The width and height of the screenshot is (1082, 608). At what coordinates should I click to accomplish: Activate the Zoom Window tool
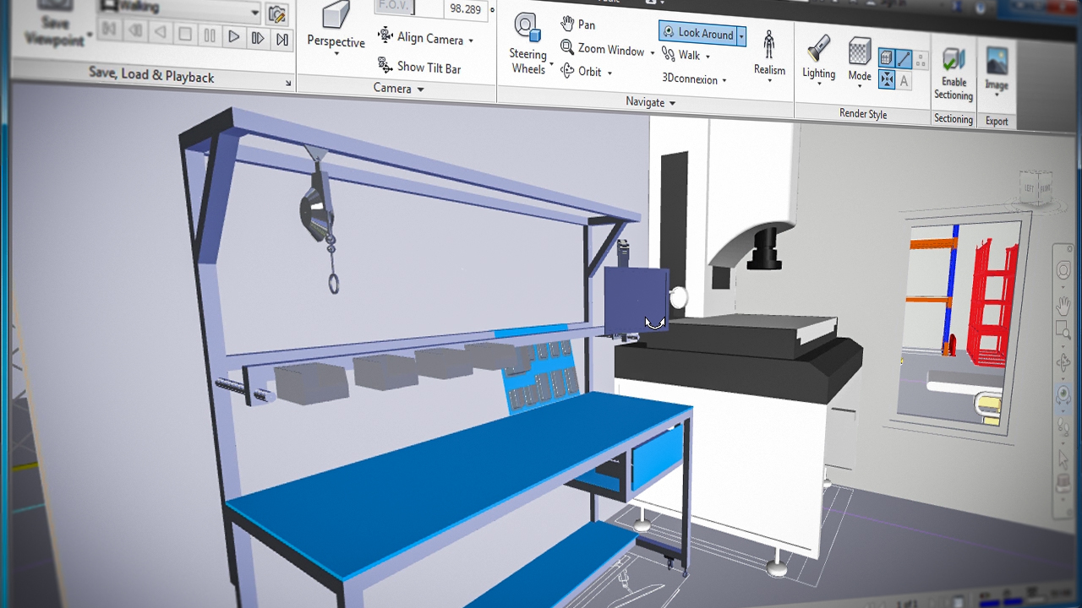(602, 50)
